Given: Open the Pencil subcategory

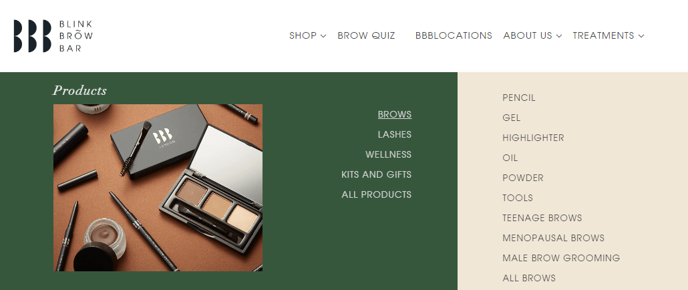Looking at the screenshot, I should 518,98.
